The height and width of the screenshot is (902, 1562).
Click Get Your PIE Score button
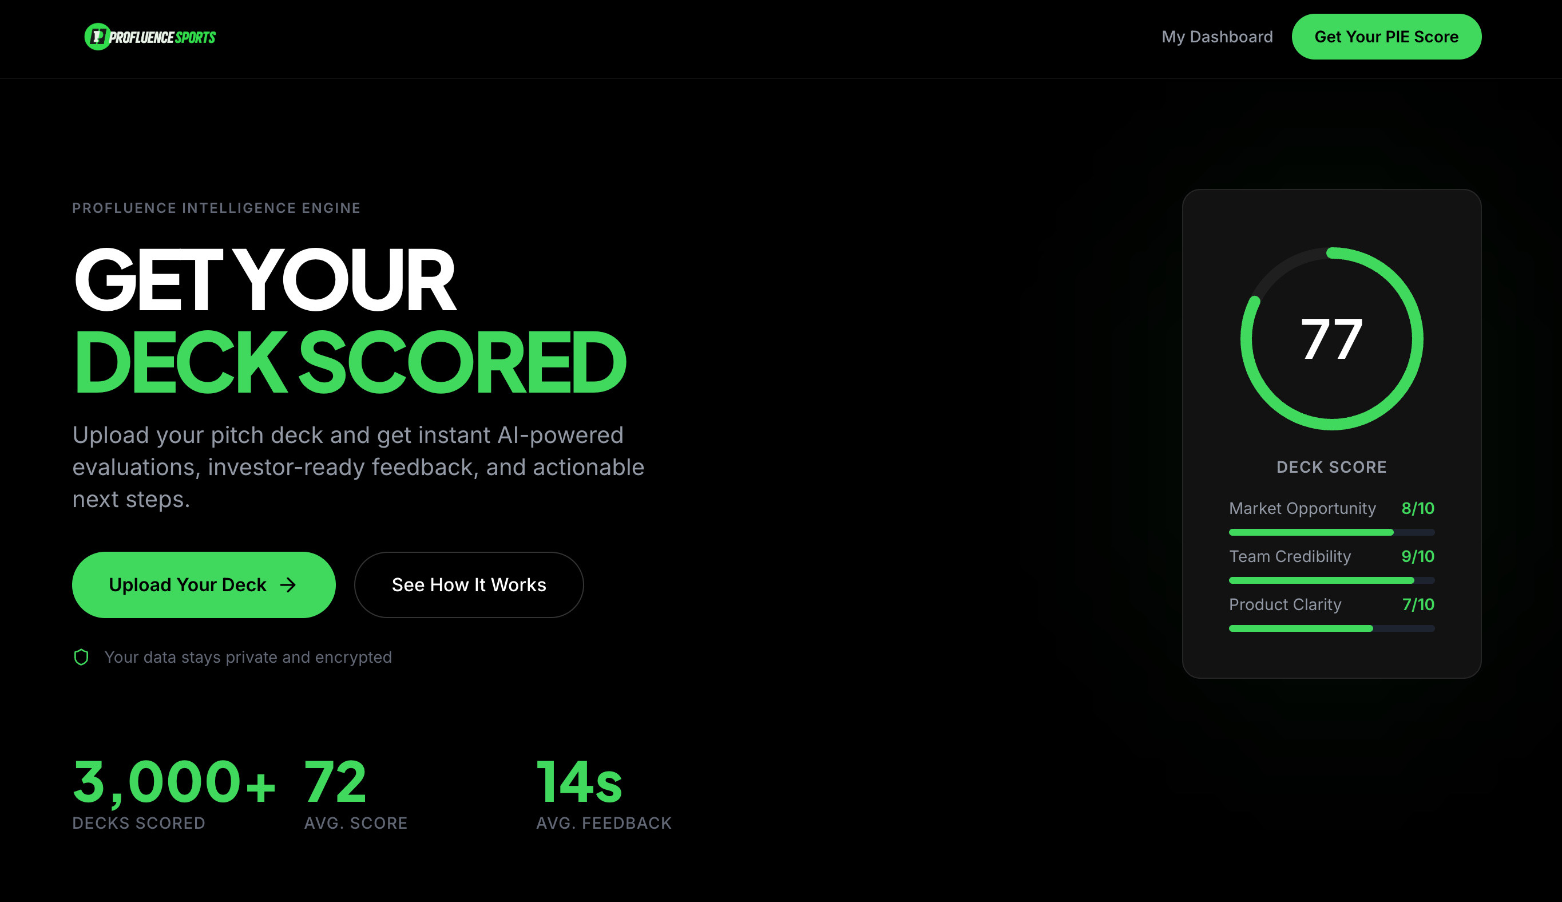pyautogui.click(x=1386, y=37)
